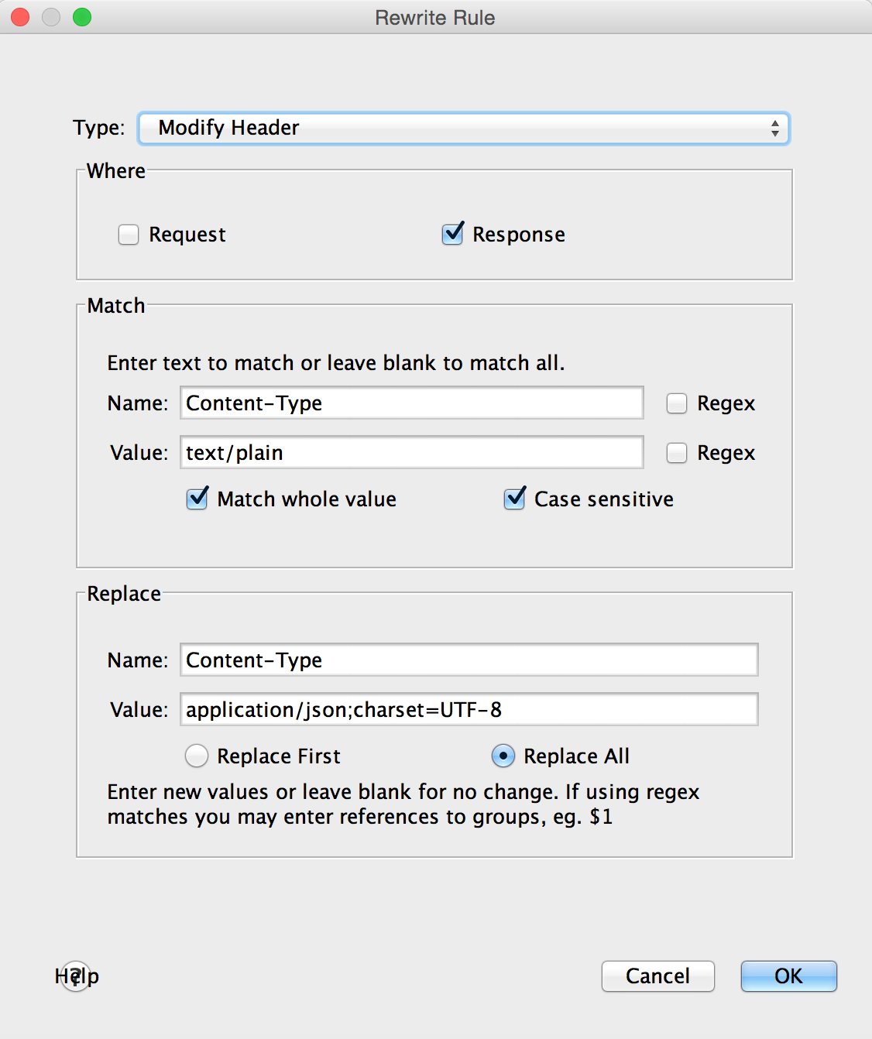Open the Type dropdown showing Modify Header

(x=463, y=129)
